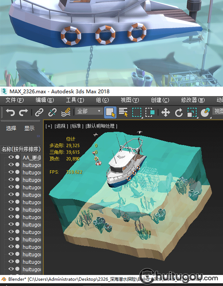Choose the Rectangular Selection Region tool
The image size is (223, 286).
point(137,112)
